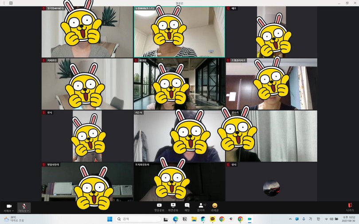
Task: Open the Chrome icon beside the meeting app
Action: coord(240,219)
